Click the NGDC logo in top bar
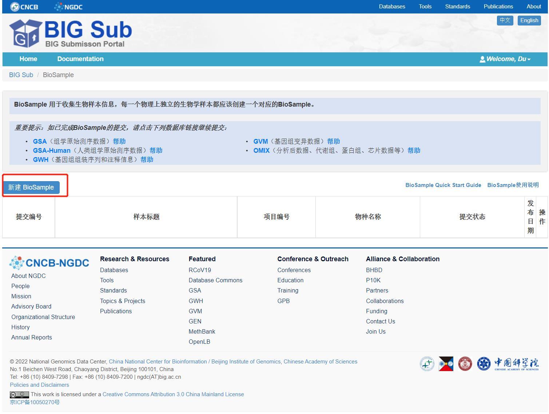 (68, 7)
